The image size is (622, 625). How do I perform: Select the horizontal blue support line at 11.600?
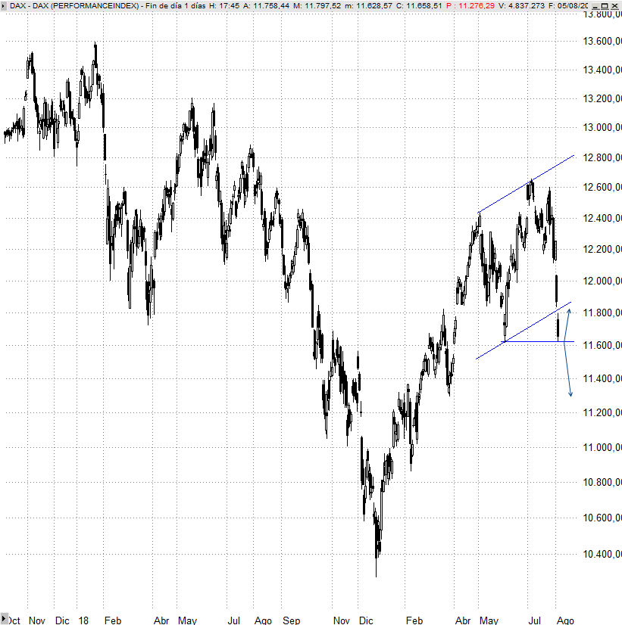coord(538,341)
